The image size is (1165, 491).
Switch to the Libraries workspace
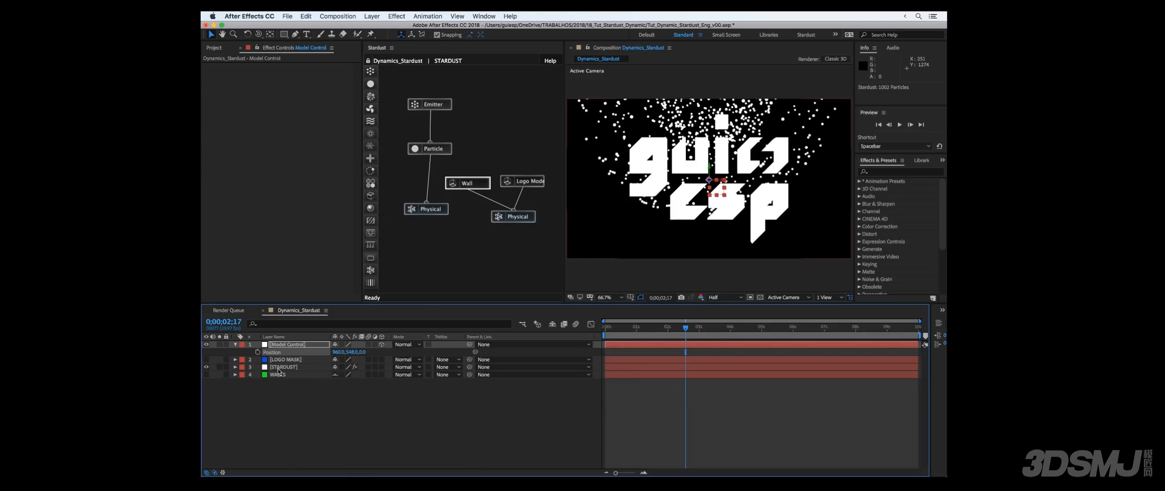[769, 35]
